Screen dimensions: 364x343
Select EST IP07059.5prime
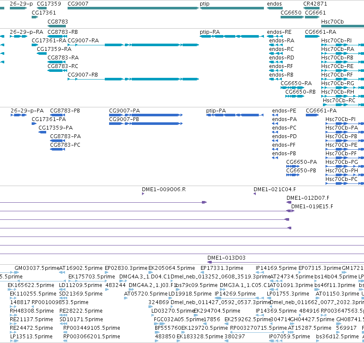tap(290, 337)
